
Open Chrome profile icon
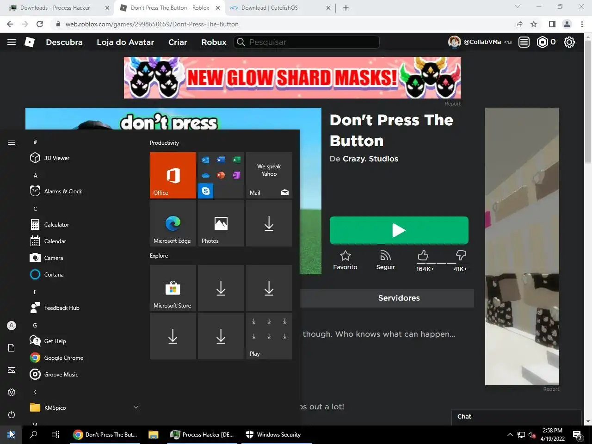[x=567, y=24]
